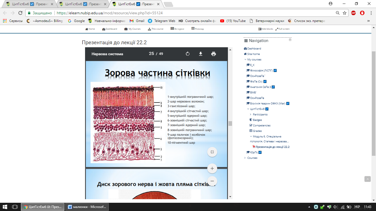
Task: Open the red stop-hand extension icon
Action: pos(362,13)
